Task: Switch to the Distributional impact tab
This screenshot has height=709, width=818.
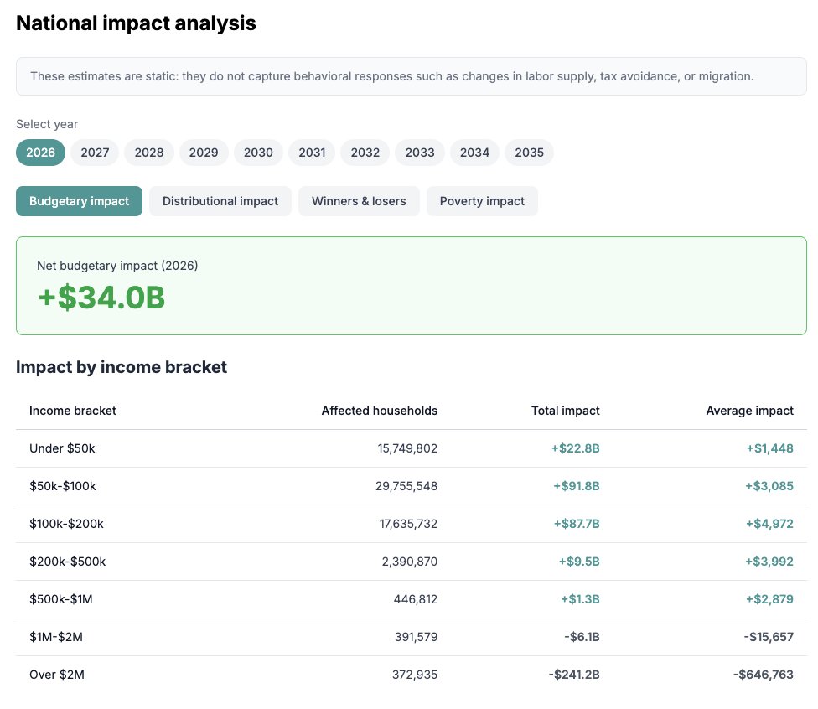Action: click(x=220, y=201)
